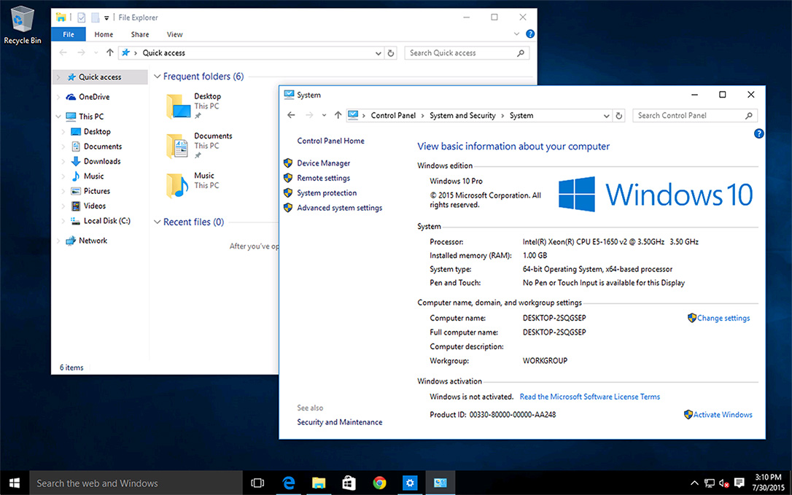The image size is (792, 495).
Task: Switch to the Home ribbon tab
Action: pyautogui.click(x=104, y=34)
